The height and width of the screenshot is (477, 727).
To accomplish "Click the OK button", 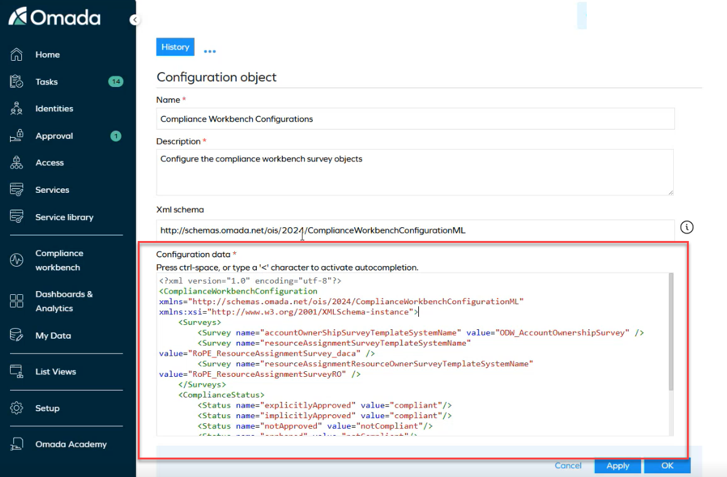I will pos(667,465).
